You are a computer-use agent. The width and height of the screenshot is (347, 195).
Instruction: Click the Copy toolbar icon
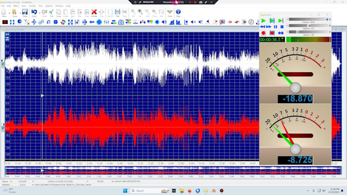[x=58, y=12]
